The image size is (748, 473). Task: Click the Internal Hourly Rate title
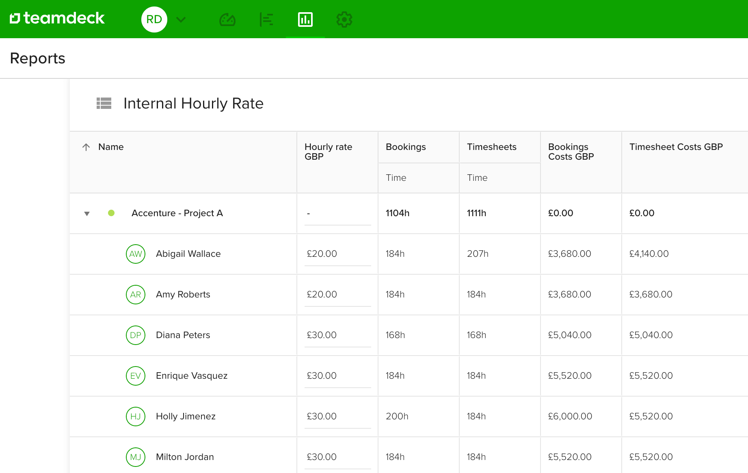(194, 103)
